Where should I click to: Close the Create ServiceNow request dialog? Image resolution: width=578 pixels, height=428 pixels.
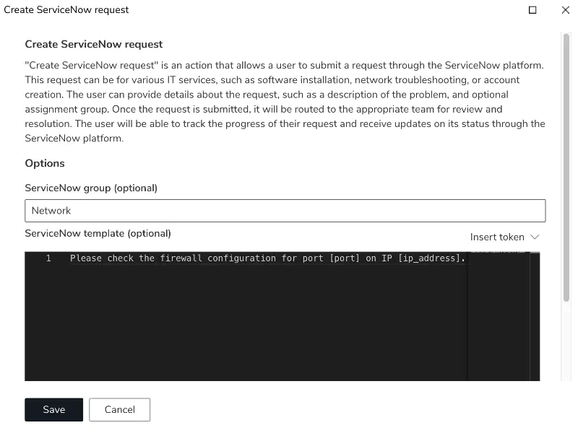tap(566, 10)
